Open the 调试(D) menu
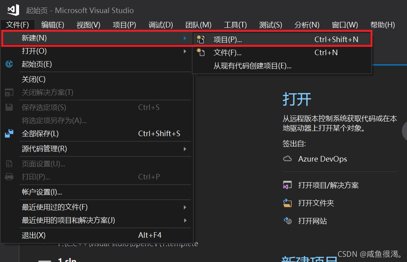This screenshot has width=407, height=262. coord(161,25)
